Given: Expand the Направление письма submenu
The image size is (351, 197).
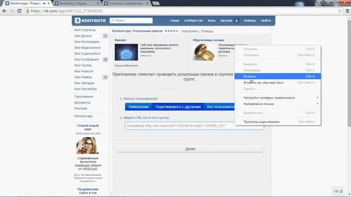Looking at the screenshot, I should 278,104.
